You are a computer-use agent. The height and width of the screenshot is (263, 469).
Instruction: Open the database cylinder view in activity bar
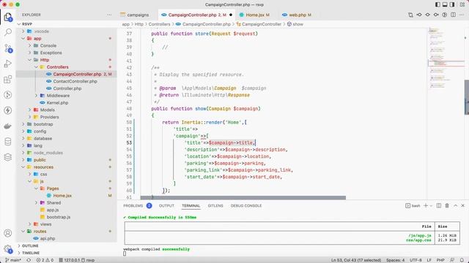tap(8, 142)
